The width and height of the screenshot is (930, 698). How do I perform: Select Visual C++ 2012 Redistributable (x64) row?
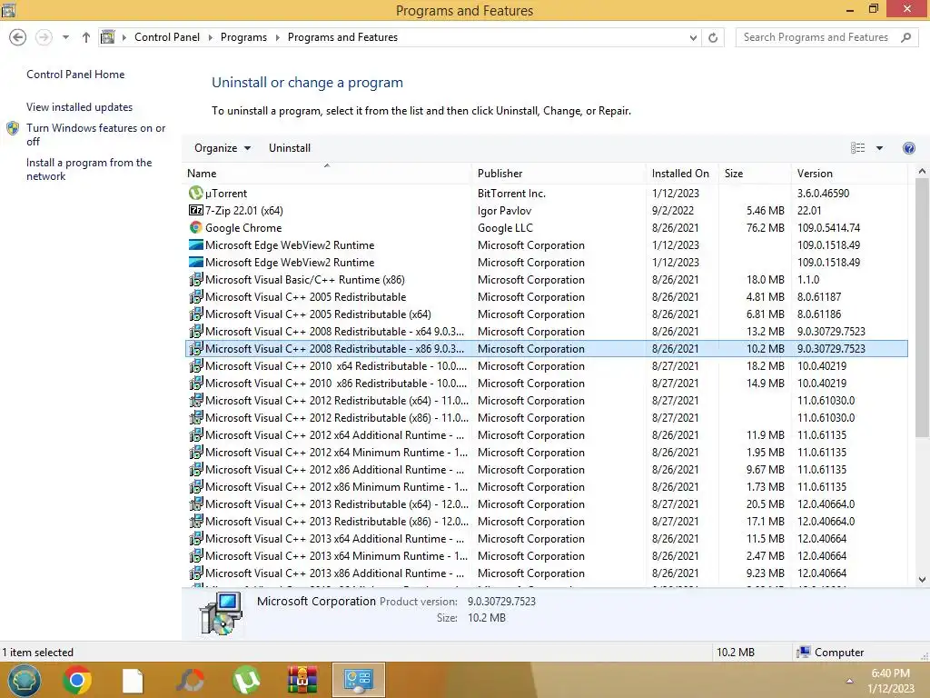point(546,400)
